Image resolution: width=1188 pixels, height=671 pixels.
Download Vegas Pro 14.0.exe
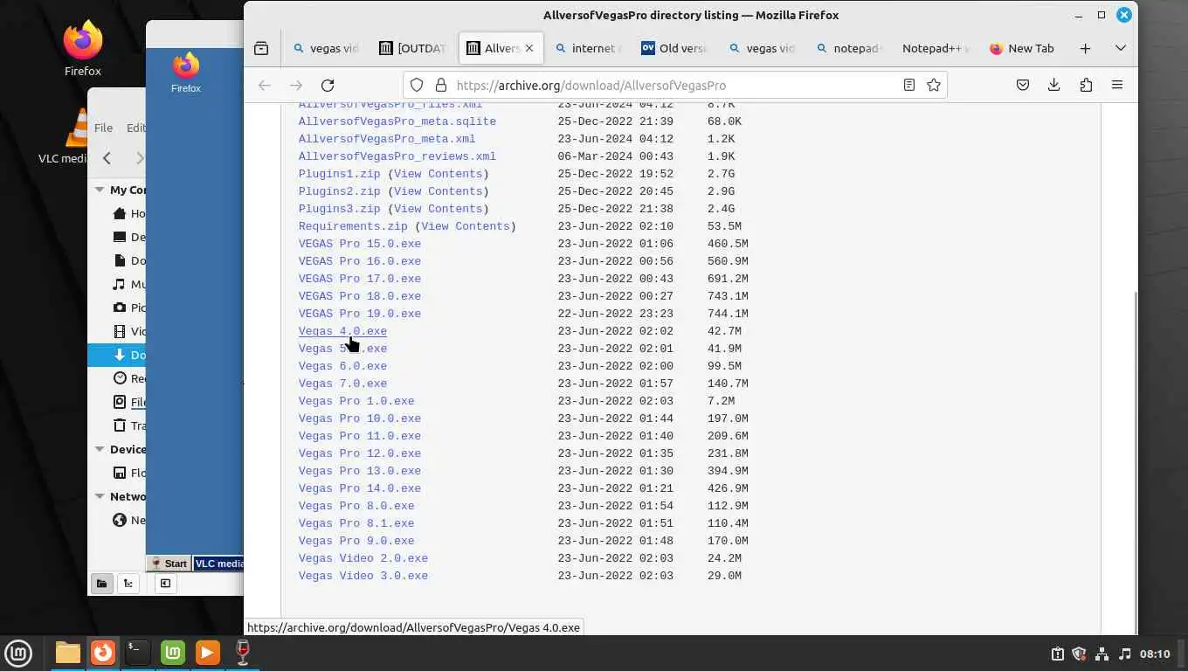coord(360,488)
